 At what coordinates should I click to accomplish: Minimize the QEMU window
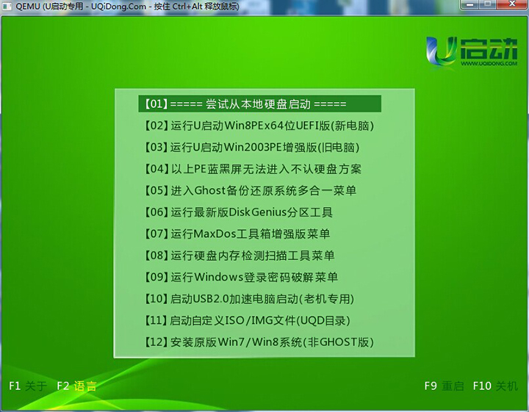470,4
